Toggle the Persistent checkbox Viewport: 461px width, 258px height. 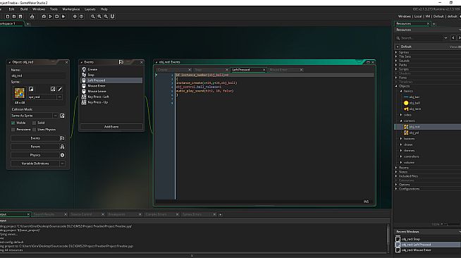[13, 130]
